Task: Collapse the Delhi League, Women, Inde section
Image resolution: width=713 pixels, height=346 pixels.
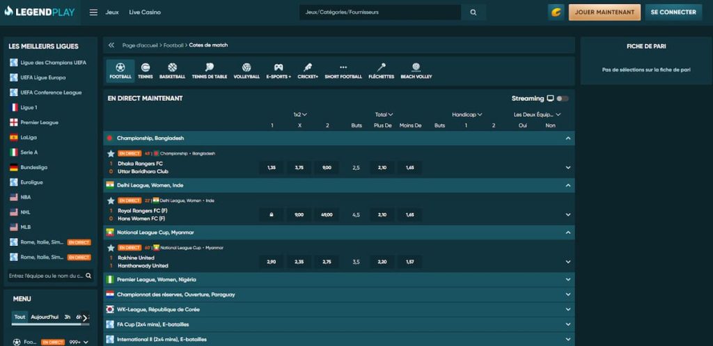Action: pyautogui.click(x=568, y=185)
